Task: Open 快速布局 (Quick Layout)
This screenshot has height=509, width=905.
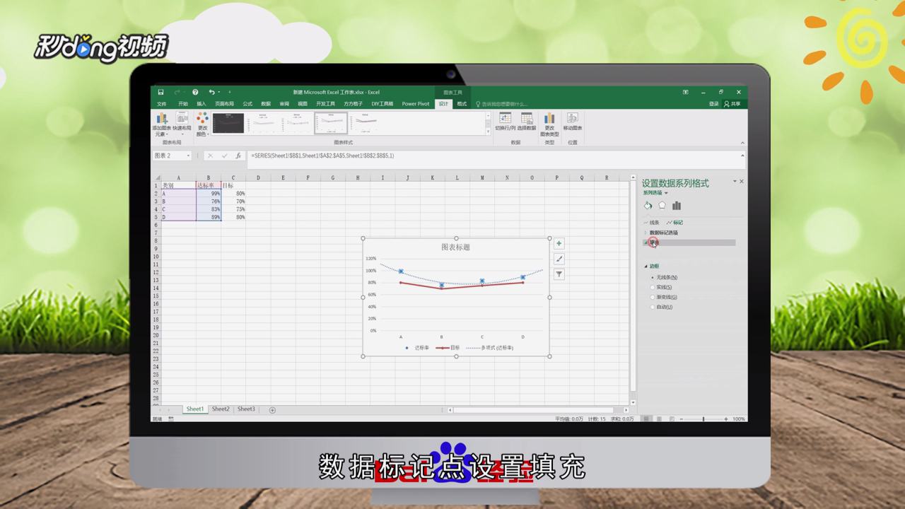Action: point(182,124)
